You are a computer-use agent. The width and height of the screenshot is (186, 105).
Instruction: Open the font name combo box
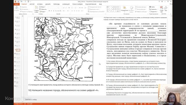(x=53, y=8)
